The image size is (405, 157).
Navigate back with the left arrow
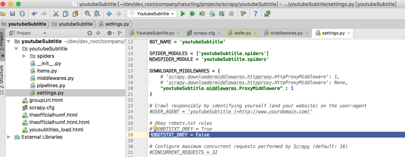(109, 14)
